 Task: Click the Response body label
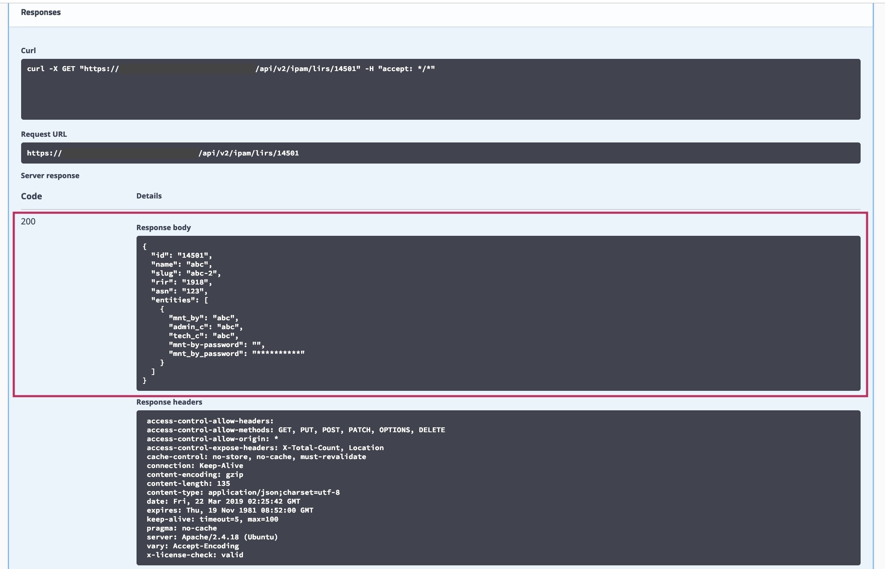[x=163, y=227]
